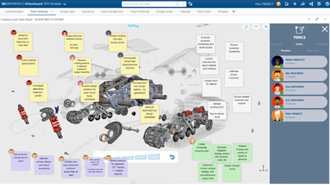330x185 pixels.
Task: Add a new dashboard tab with plus
Action: (234, 12)
